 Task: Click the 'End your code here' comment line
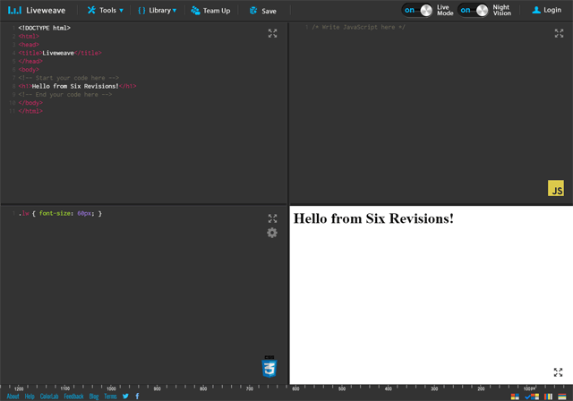65,95
